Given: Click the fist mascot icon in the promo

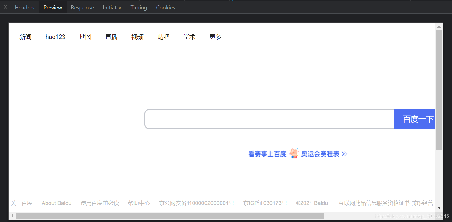Looking at the screenshot, I should tap(294, 153).
